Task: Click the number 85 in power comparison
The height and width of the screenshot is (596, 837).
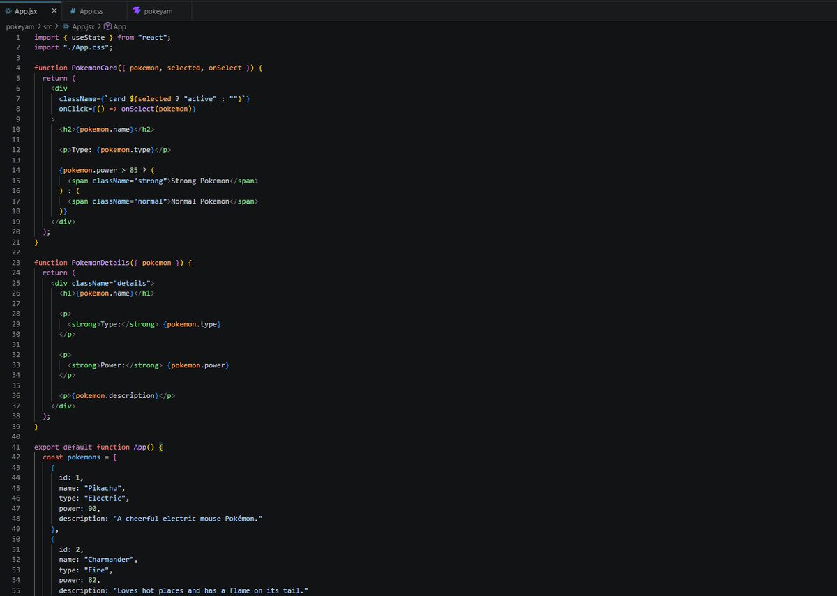Action: [134, 171]
